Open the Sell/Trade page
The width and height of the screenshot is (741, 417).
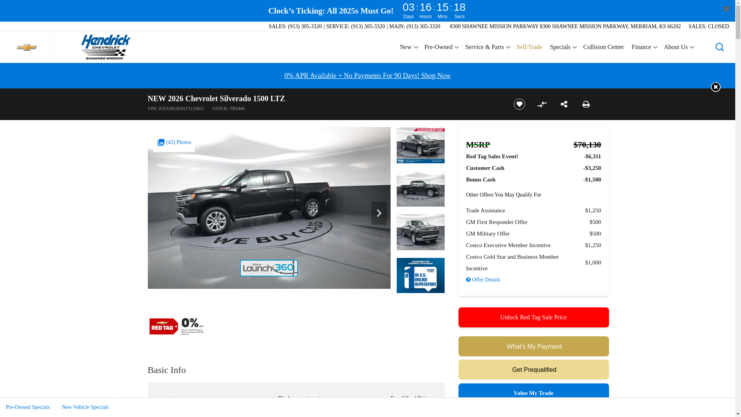click(x=529, y=47)
